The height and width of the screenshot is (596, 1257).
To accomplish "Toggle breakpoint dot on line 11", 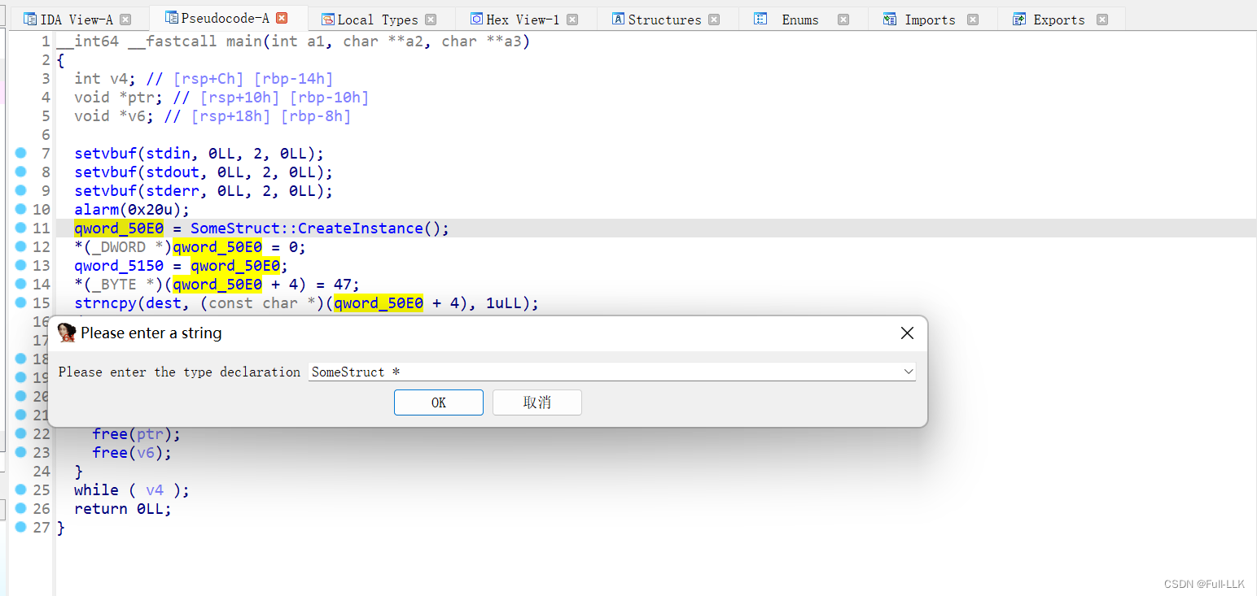I will click(21, 228).
